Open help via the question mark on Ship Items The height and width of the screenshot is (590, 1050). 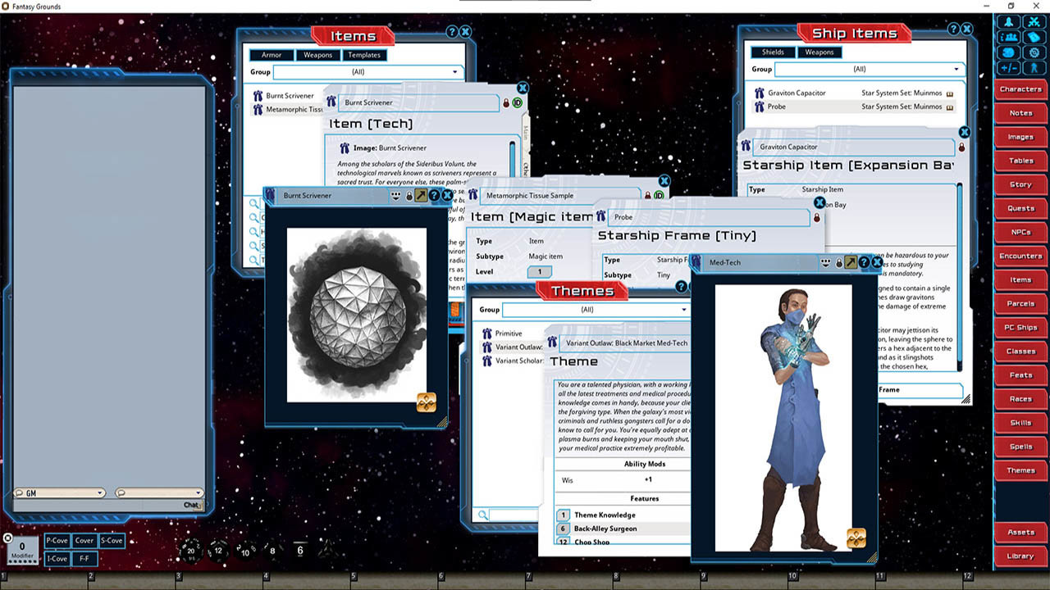(x=952, y=29)
